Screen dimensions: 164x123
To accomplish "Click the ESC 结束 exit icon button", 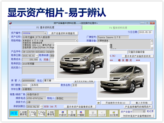I will 114,113.
